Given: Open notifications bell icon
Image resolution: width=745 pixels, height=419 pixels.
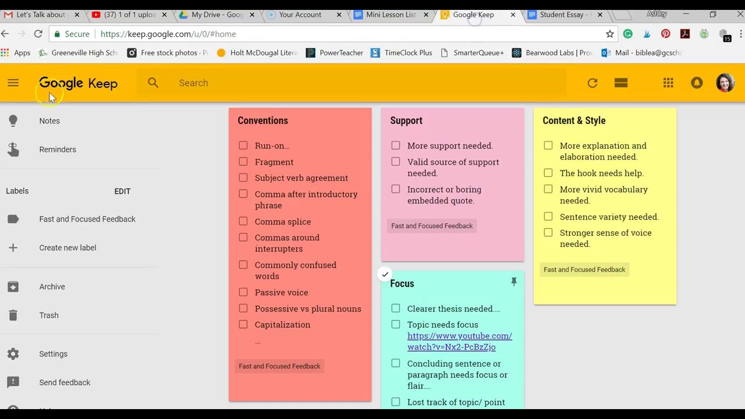Looking at the screenshot, I should pyautogui.click(x=697, y=83).
